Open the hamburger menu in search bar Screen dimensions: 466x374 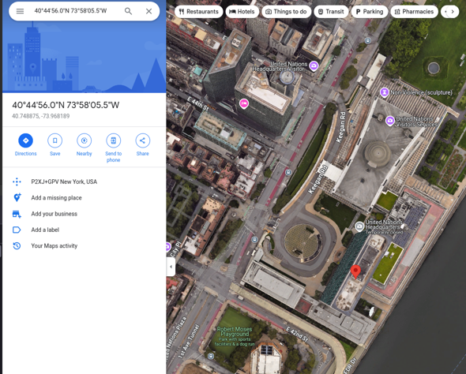point(20,11)
